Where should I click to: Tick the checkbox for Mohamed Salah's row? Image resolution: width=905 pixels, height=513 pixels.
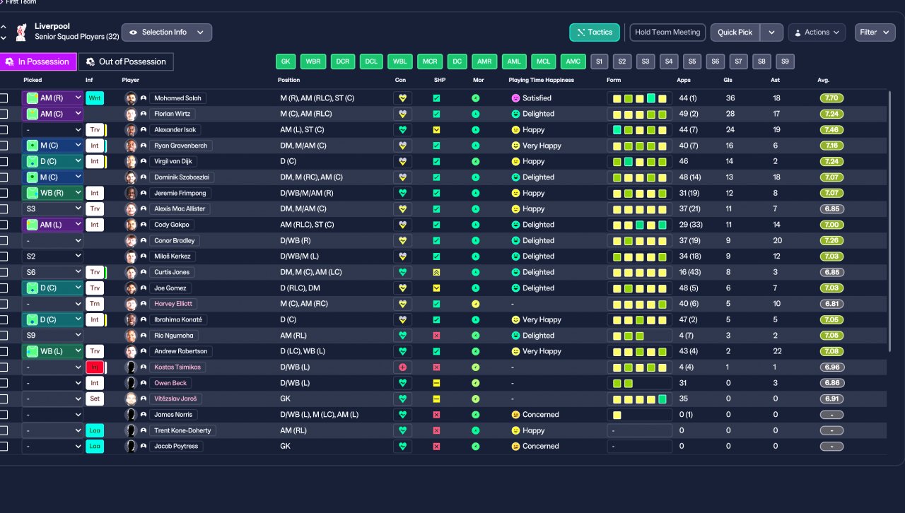[4, 98]
